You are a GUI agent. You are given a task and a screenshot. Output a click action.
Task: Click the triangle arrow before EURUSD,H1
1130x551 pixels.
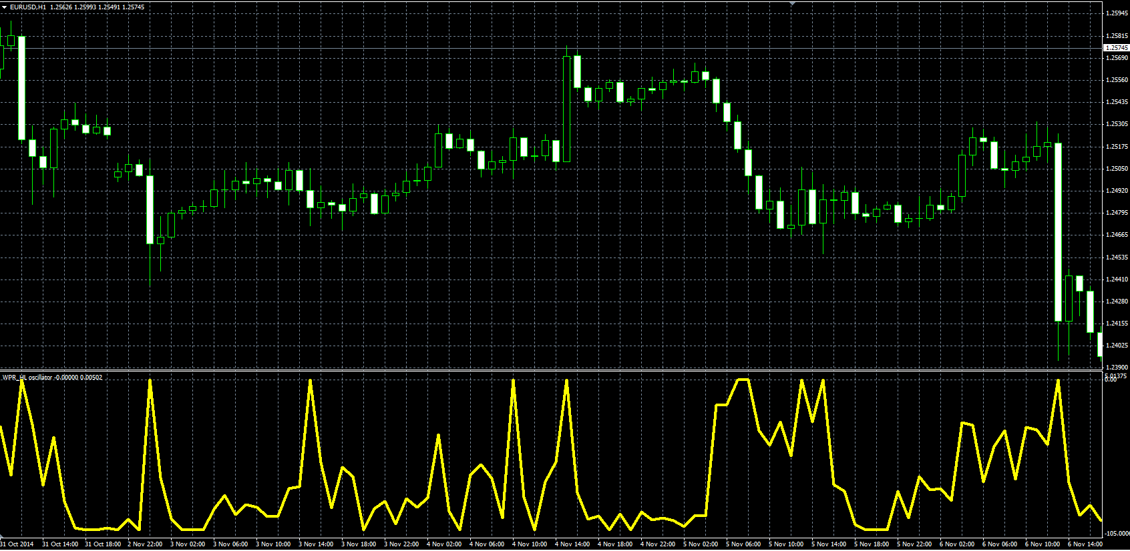pyautogui.click(x=5, y=7)
